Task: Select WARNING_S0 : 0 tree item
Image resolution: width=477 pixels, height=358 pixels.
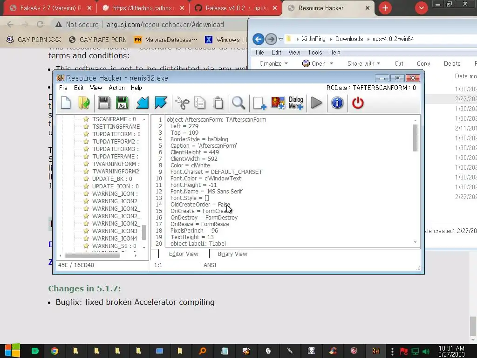Action: tap(114, 246)
